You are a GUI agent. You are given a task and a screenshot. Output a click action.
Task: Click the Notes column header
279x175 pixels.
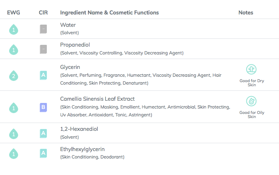click(x=246, y=13)
